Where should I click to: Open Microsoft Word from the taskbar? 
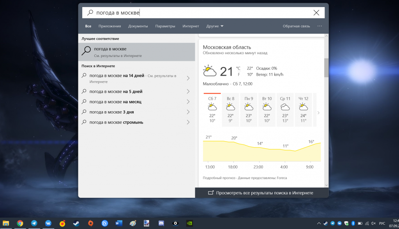119,224
